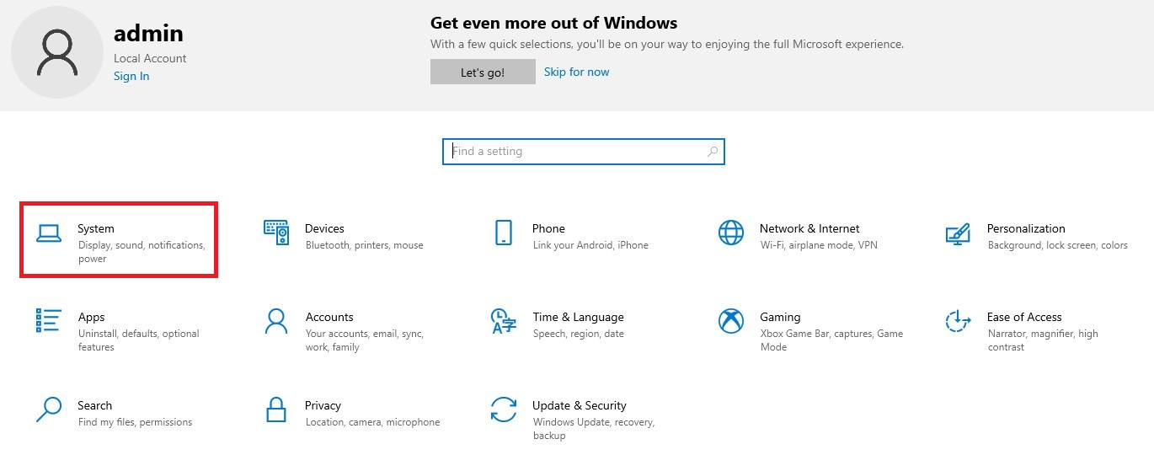Open the Search magnifying glass category icon
The height and width of the screenshot is (471, 1154).
coord(49,409)
